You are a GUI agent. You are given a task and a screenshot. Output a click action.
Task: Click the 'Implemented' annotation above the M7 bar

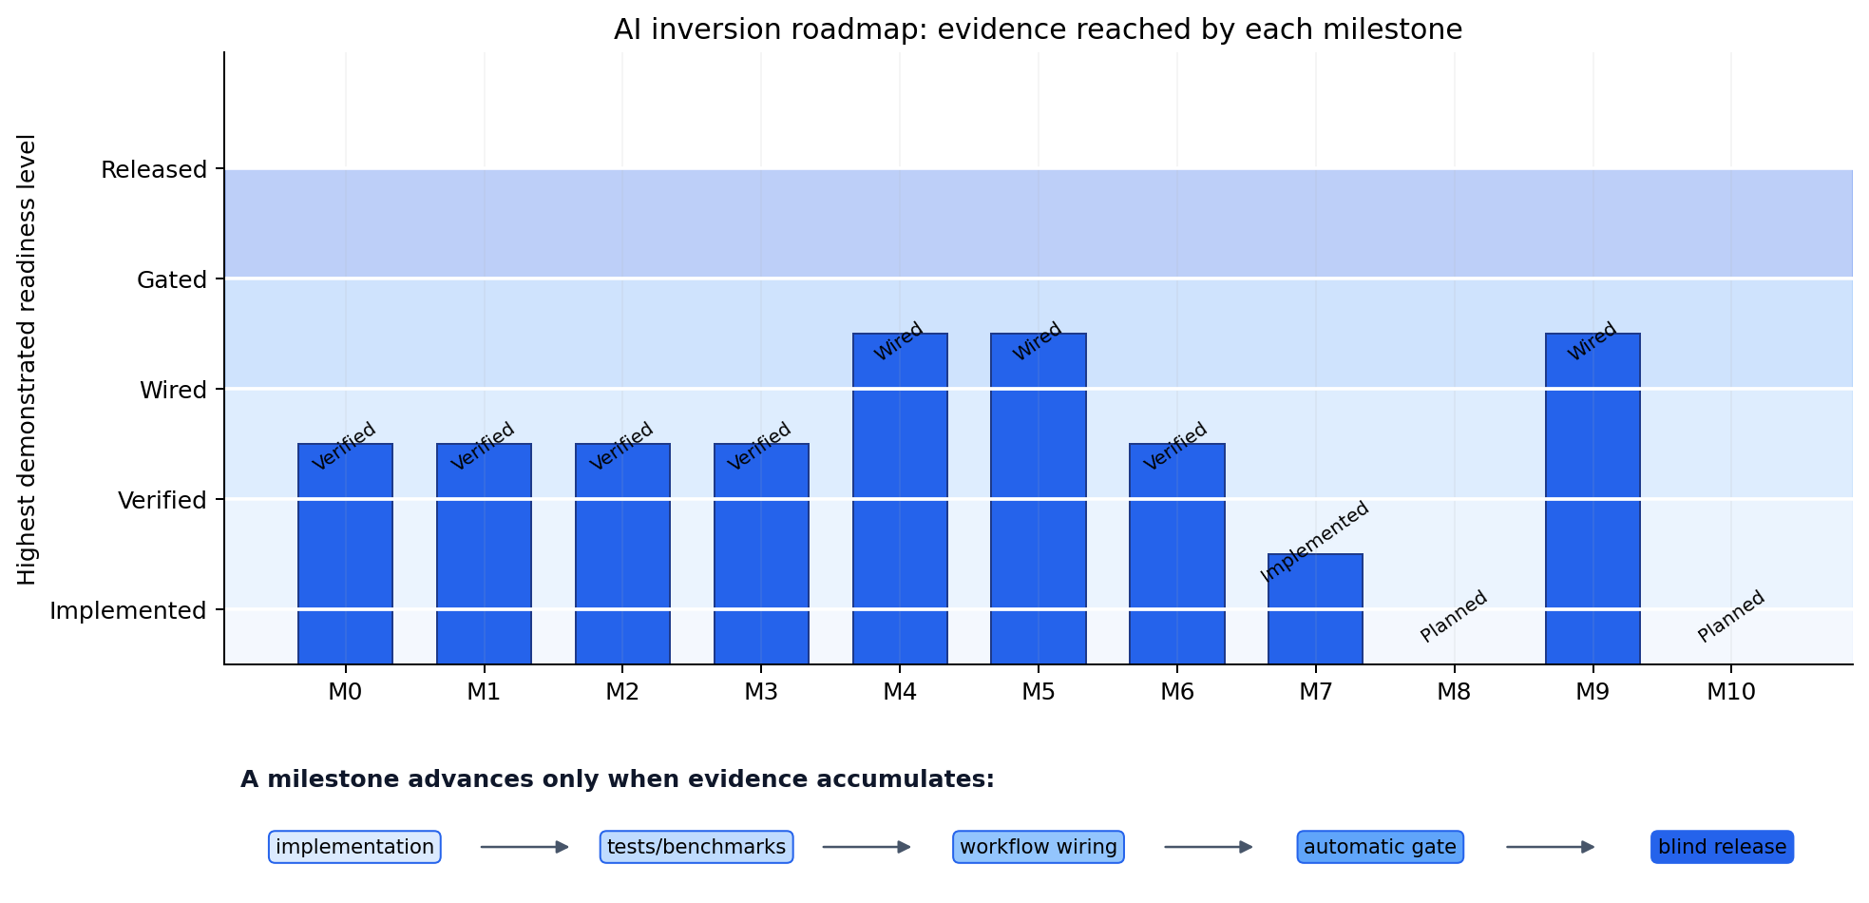[1315, 541]
